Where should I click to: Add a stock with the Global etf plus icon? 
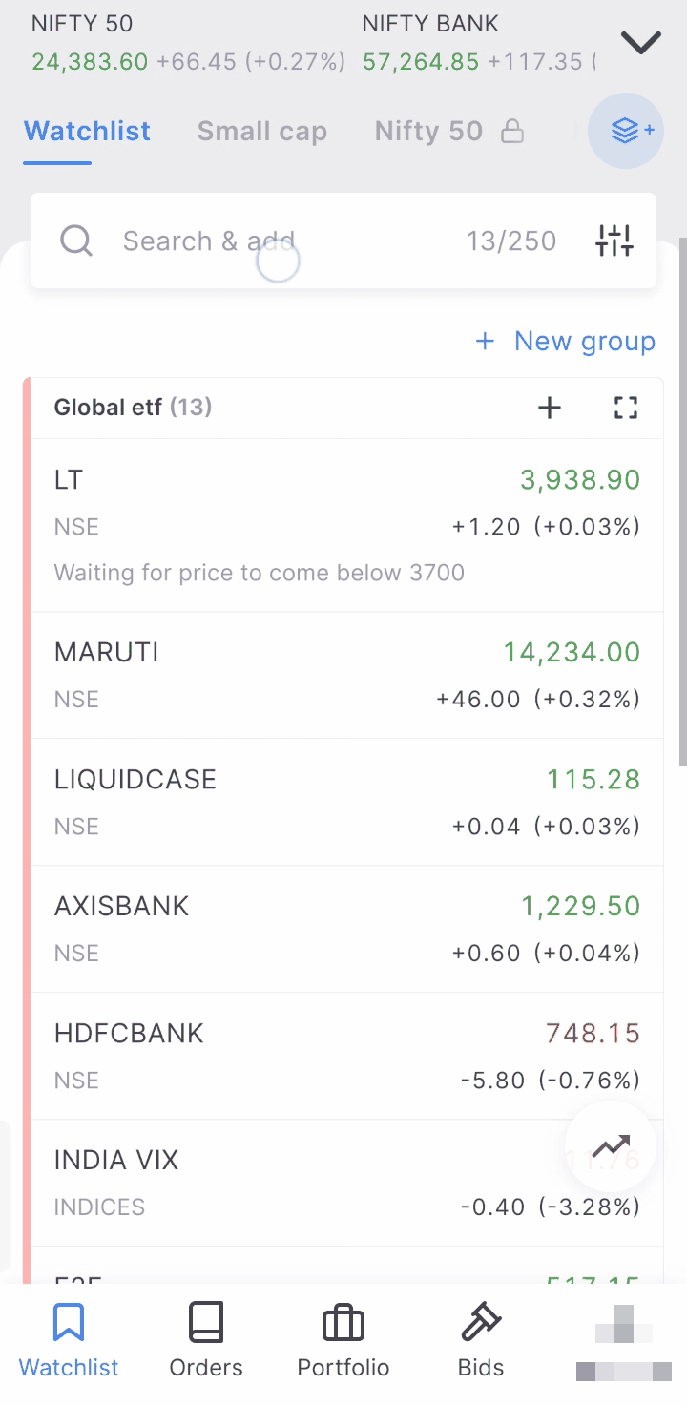point(550,409)
